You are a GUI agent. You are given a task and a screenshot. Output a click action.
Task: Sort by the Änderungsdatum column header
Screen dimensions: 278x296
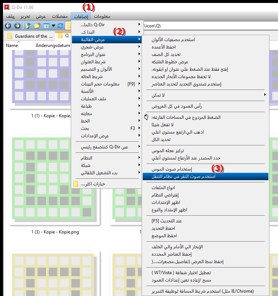pos(53,46)
